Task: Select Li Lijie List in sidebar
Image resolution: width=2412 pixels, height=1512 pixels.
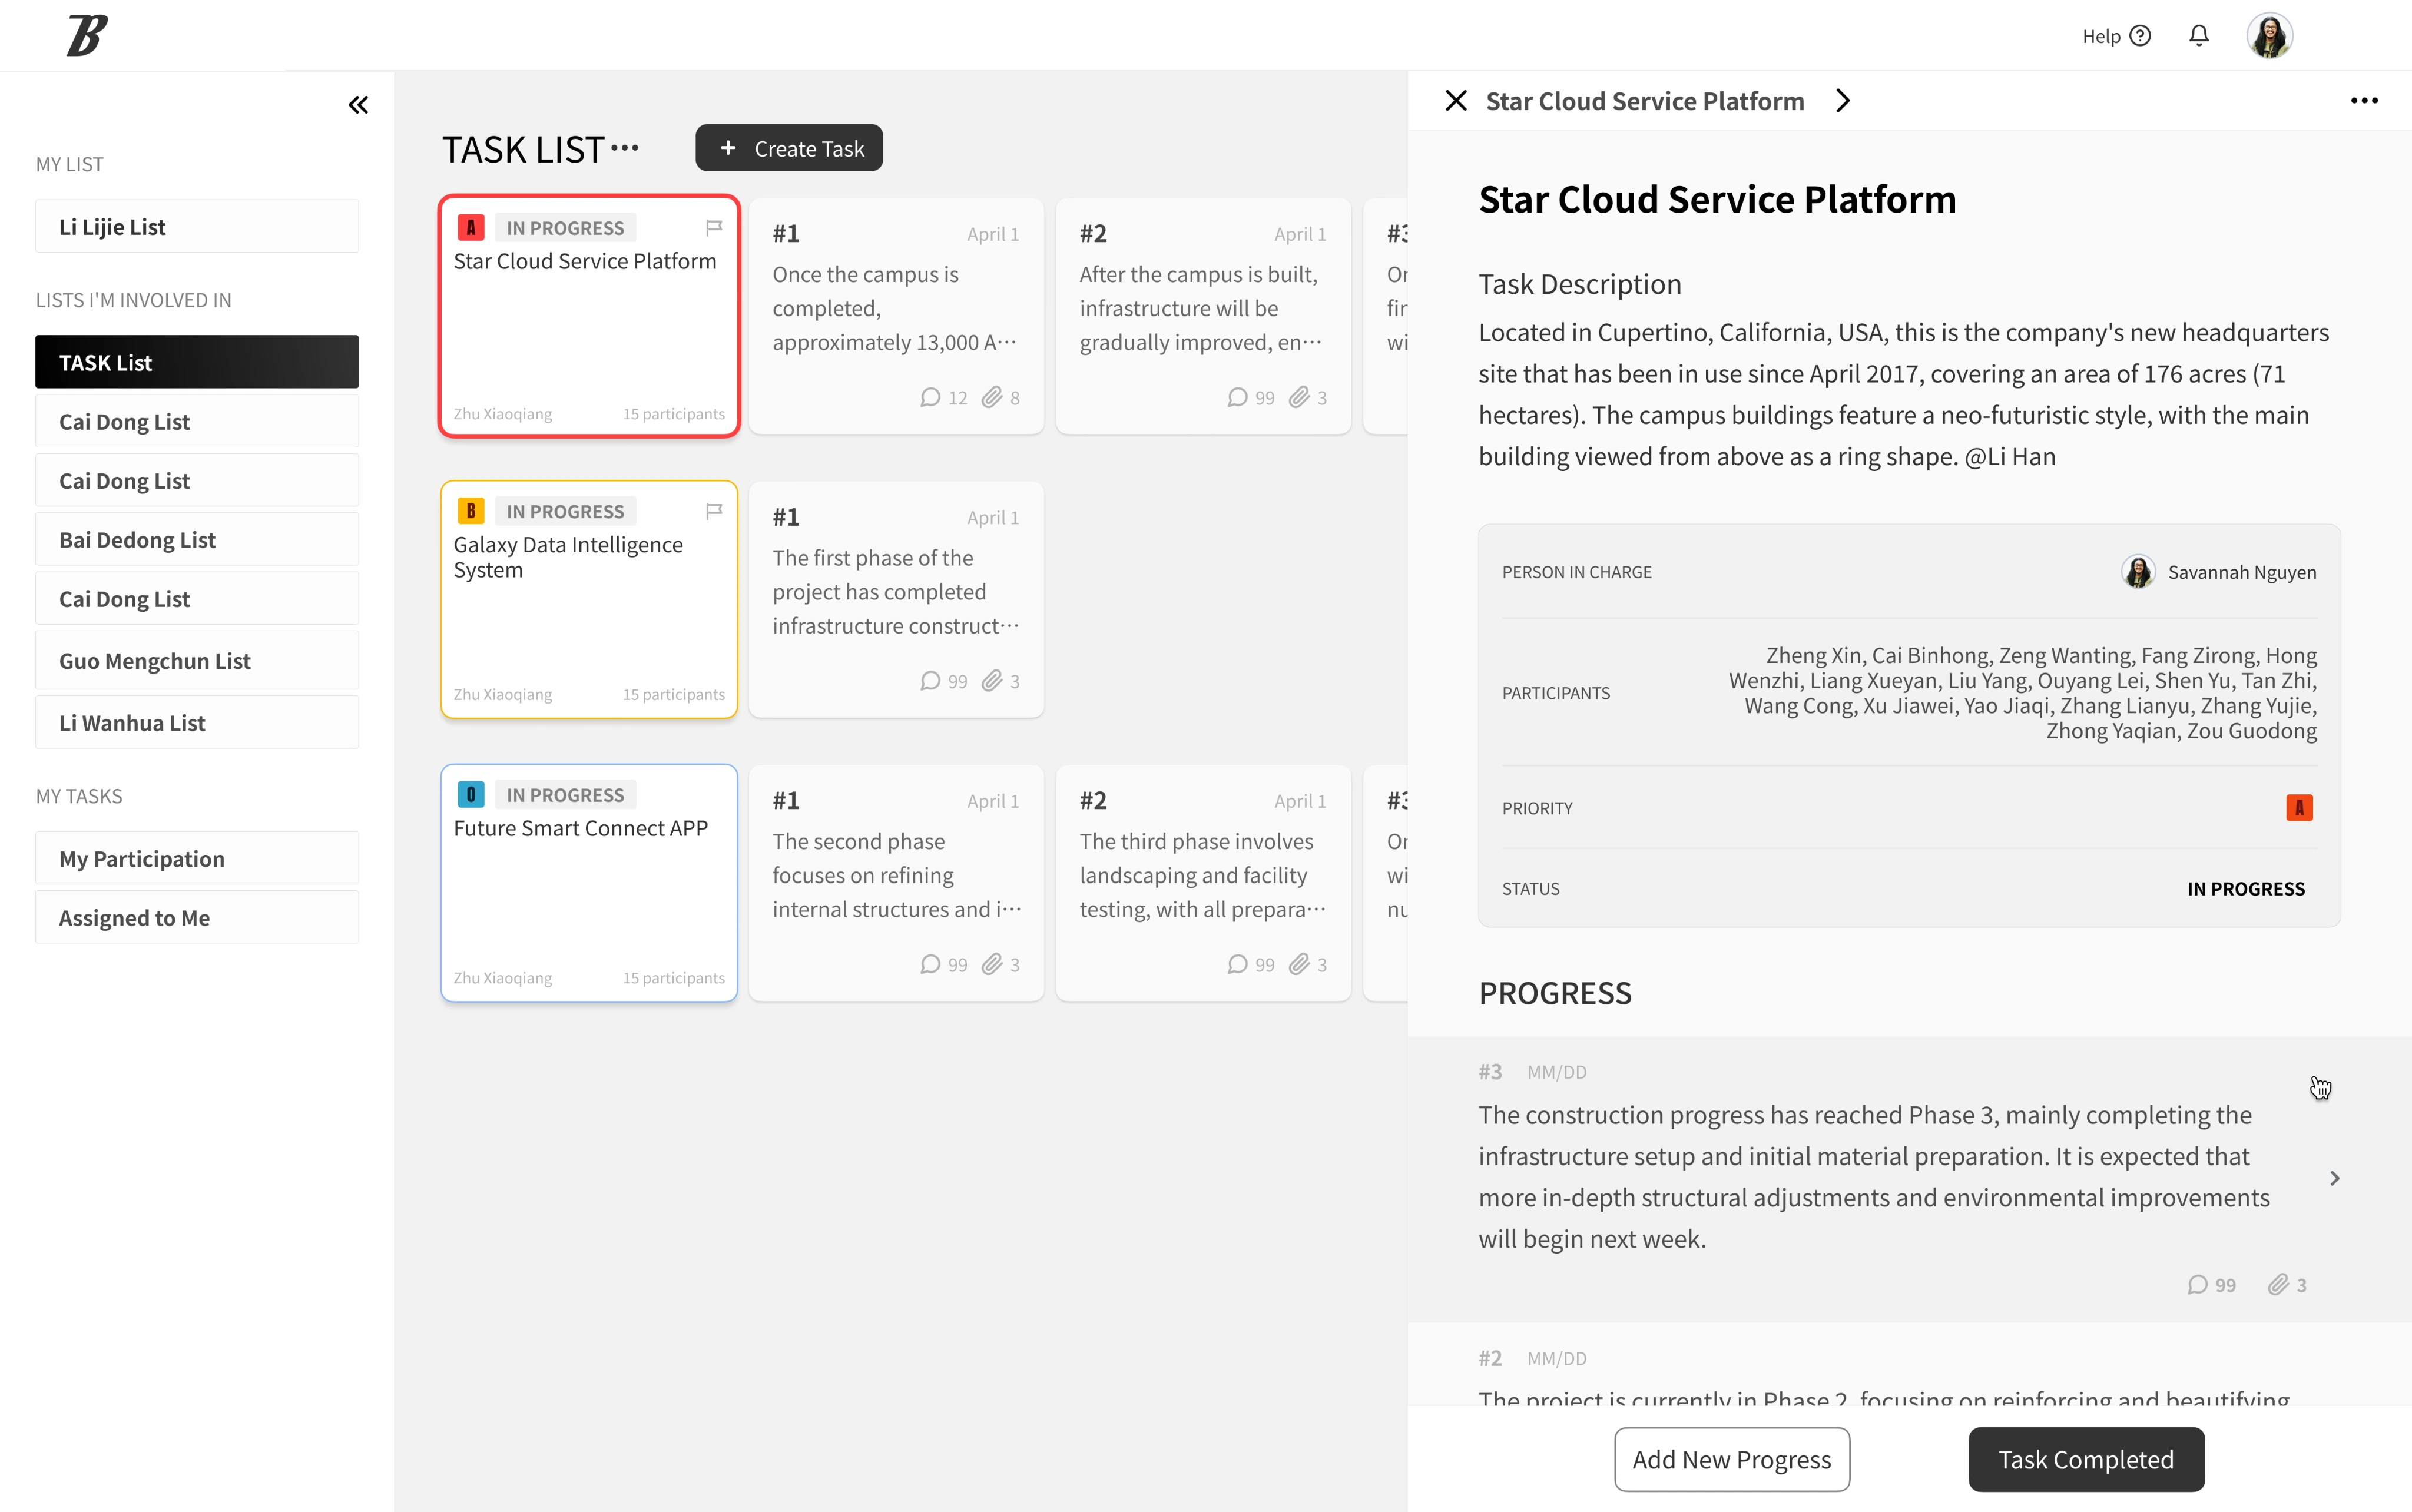Action: pyautogui.click(x=197, y=227)
